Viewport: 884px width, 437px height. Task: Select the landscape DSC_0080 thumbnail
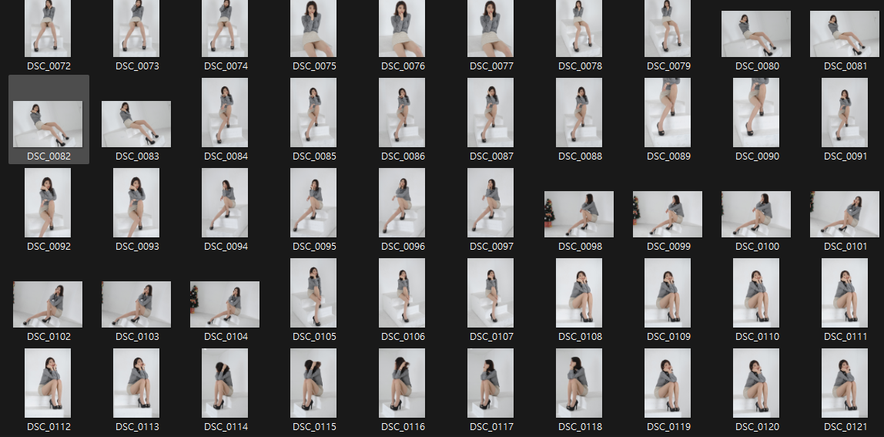[756, 34]
